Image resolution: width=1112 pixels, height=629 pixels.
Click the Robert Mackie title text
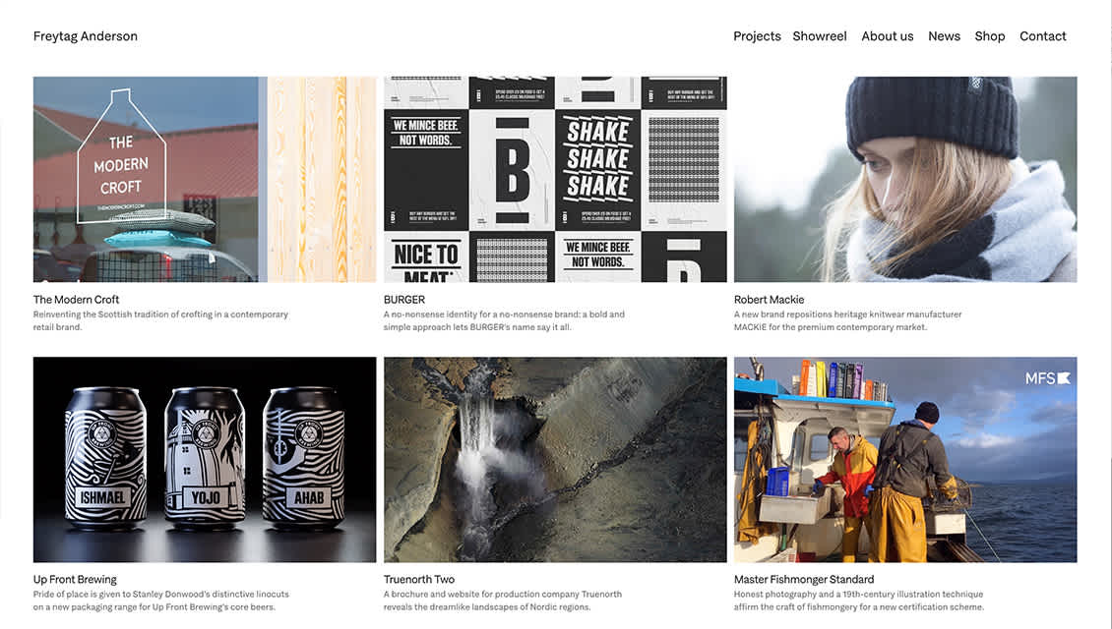[x=769, y=300]
